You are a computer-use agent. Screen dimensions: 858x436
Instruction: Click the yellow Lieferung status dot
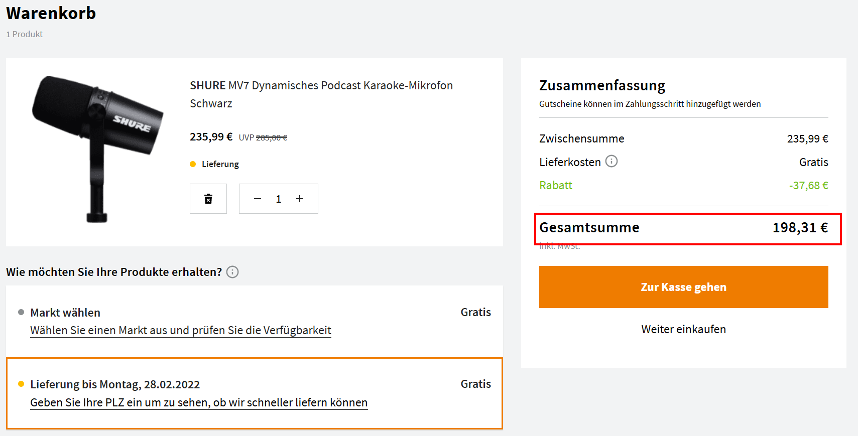(193, 164)
